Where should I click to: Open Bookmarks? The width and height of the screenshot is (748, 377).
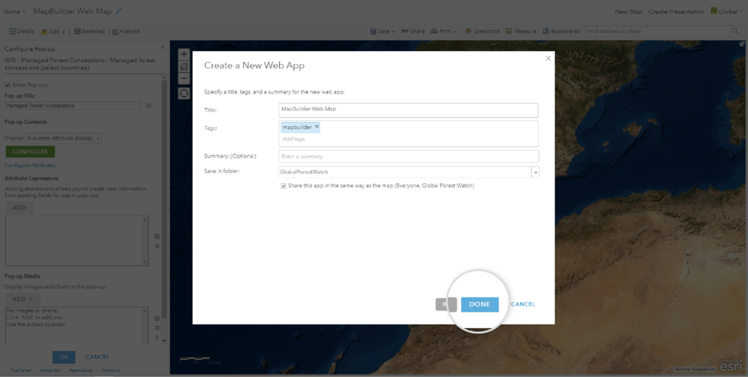[561, 31]
